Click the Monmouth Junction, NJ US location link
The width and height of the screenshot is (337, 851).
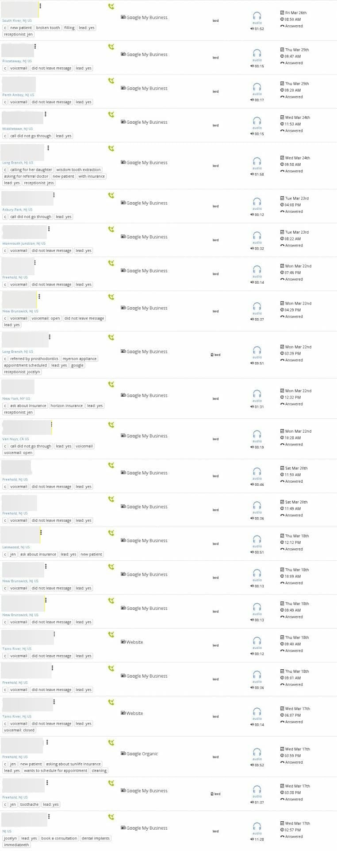point(24,243)
